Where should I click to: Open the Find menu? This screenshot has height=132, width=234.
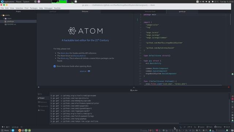[26, 8]
